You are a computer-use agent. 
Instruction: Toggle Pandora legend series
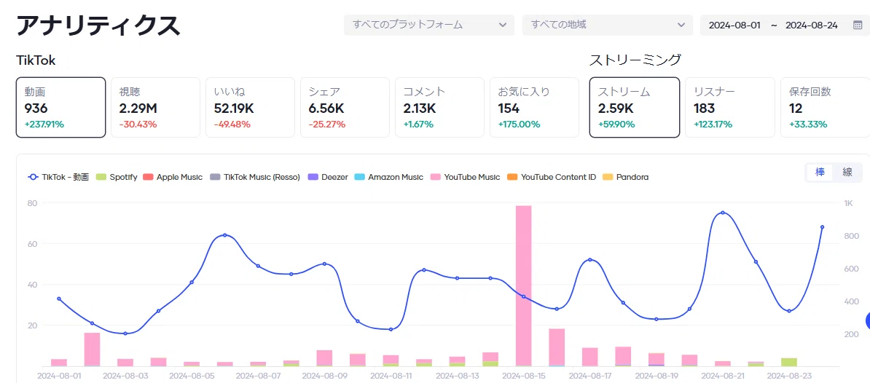pyautogui.click(x=626, y=178)
